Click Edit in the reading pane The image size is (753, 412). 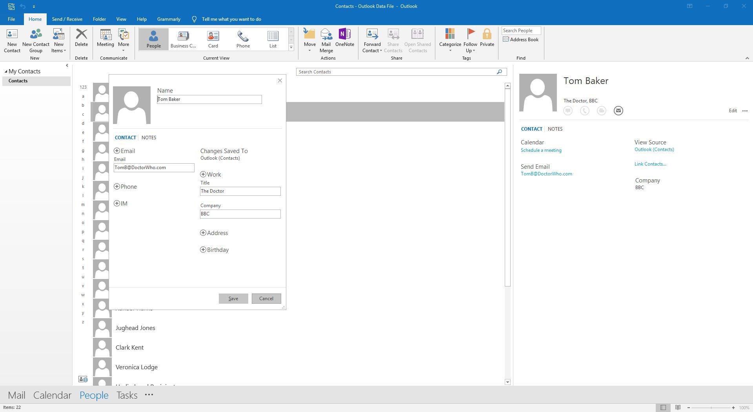tap(732, 111)
